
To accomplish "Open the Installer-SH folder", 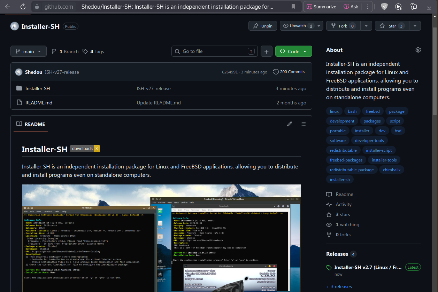I will 38,88.
